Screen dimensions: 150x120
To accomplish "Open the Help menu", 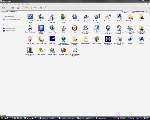I will [28, 4].
